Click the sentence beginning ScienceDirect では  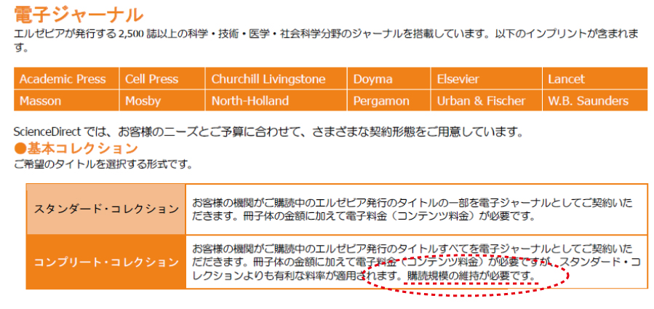[x=268, y=133]
